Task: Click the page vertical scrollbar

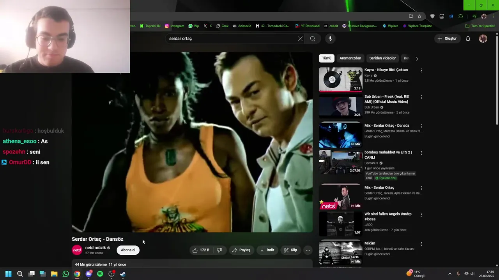Action: [x=497, y=81]
